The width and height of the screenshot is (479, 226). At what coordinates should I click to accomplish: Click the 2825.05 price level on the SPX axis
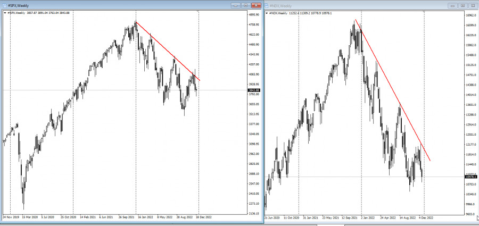click(x=254, y=164)
